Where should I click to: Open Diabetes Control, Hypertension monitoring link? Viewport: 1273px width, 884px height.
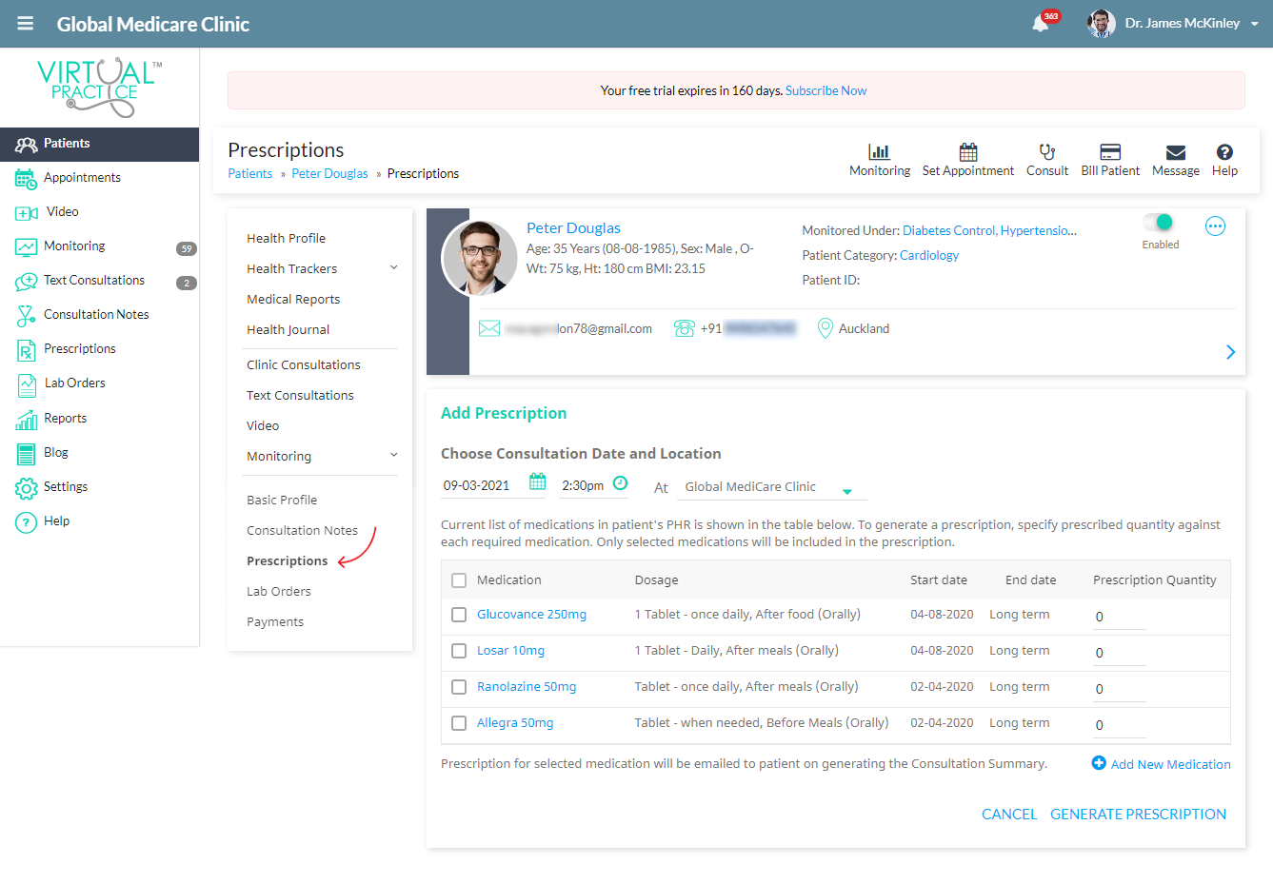pyautogui.click(x=989, y=230)
